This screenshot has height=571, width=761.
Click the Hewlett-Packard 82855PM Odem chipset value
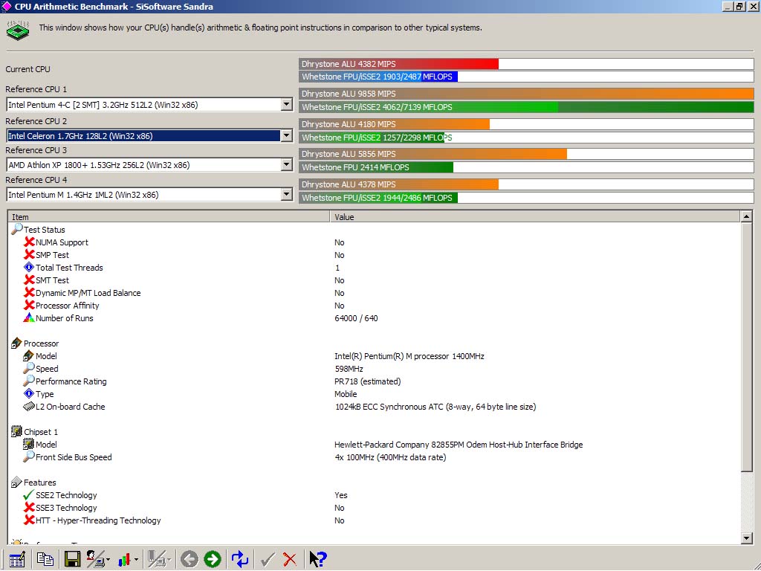point(459,445)
